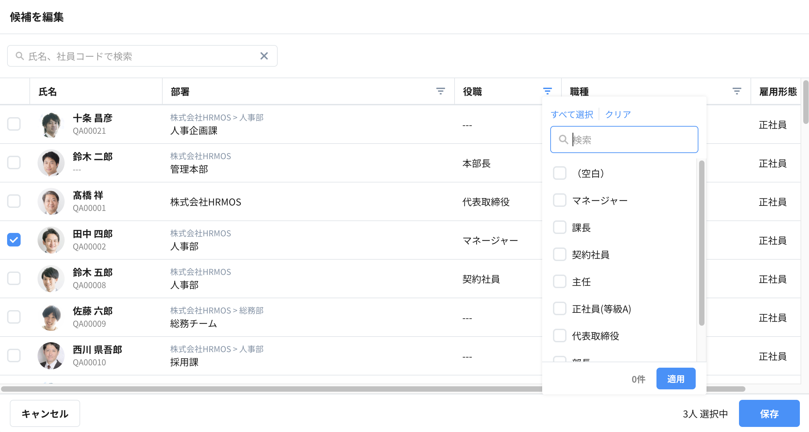Open the 役職 column filter icon

click(547, 91)
